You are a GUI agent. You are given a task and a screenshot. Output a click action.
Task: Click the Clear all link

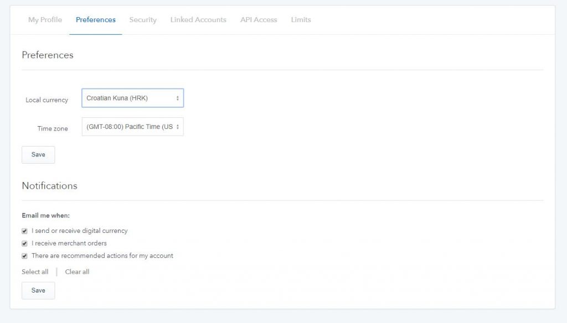coord(77,272)
